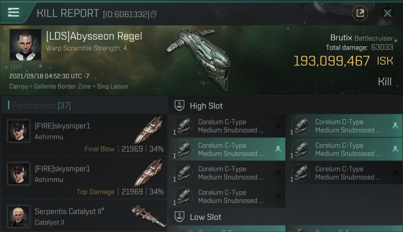403x232 pixels.
Task: Select the last Corelum module in left column
Action: [x=227, y=196]
